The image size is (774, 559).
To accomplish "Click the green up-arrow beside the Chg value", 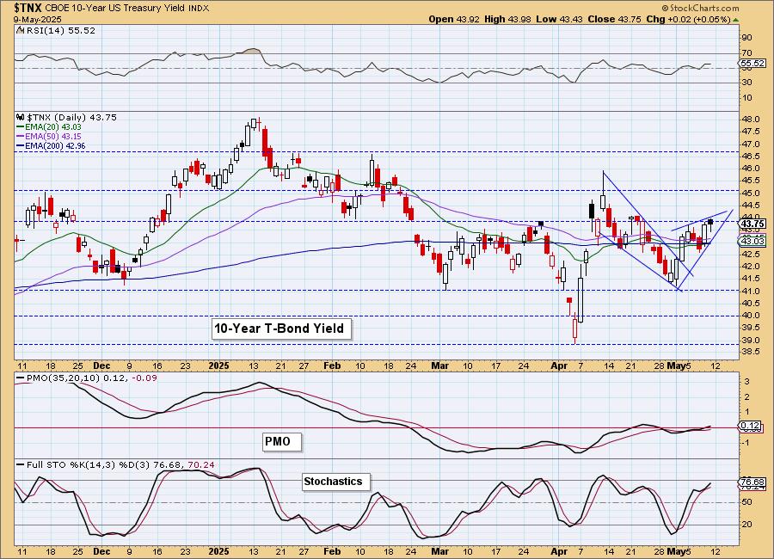I will pos(736,20).
